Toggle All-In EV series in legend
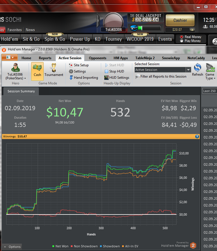This screenshot has height=251, width=217. click(130, 246)
